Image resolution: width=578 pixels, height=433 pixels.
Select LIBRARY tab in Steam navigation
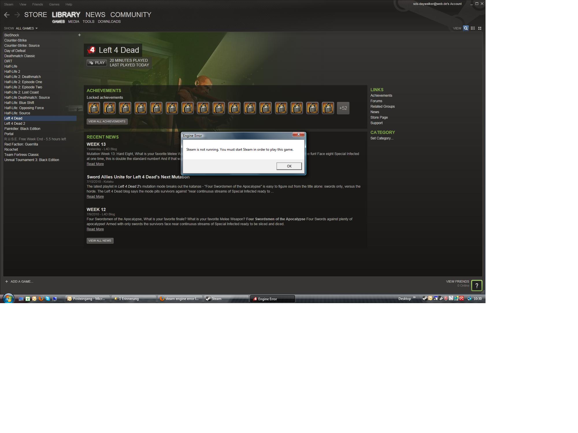pos(66,14)
